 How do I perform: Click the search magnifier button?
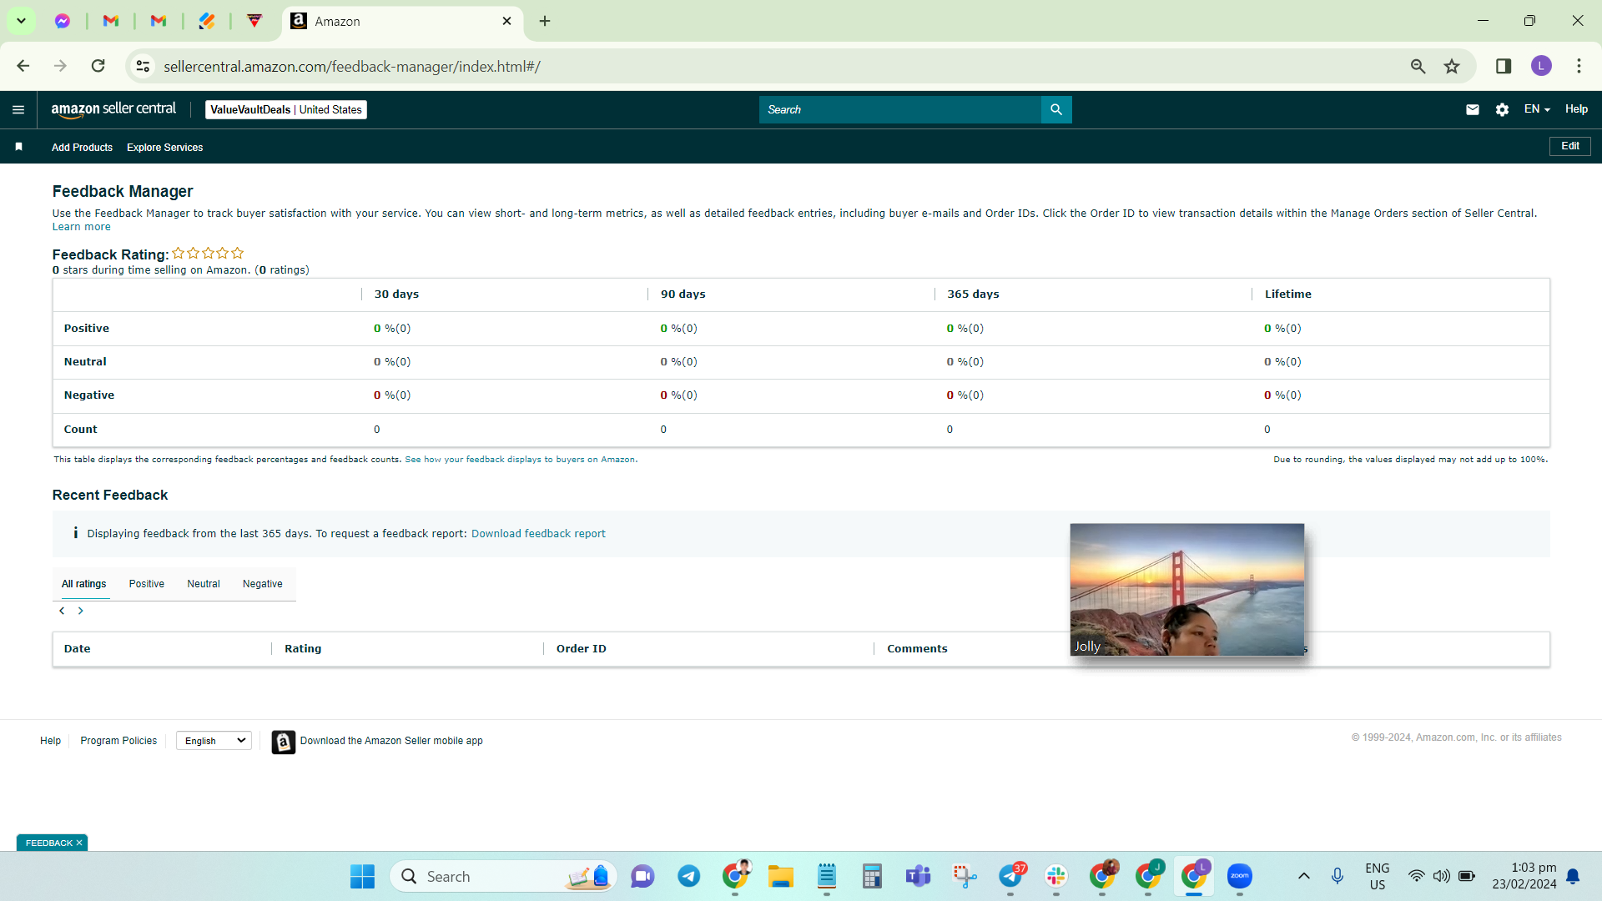click(x=1056, y=109)
